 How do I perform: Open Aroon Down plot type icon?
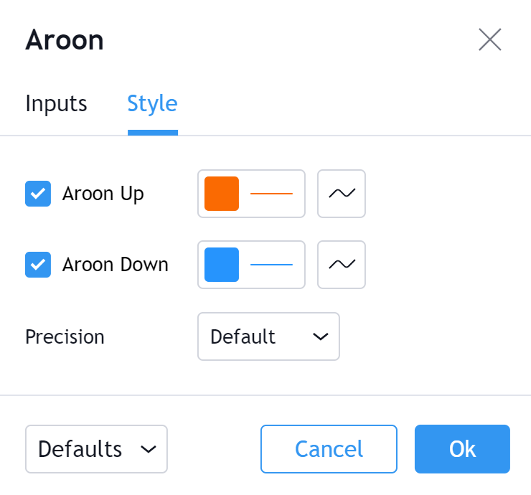(342, 264)
